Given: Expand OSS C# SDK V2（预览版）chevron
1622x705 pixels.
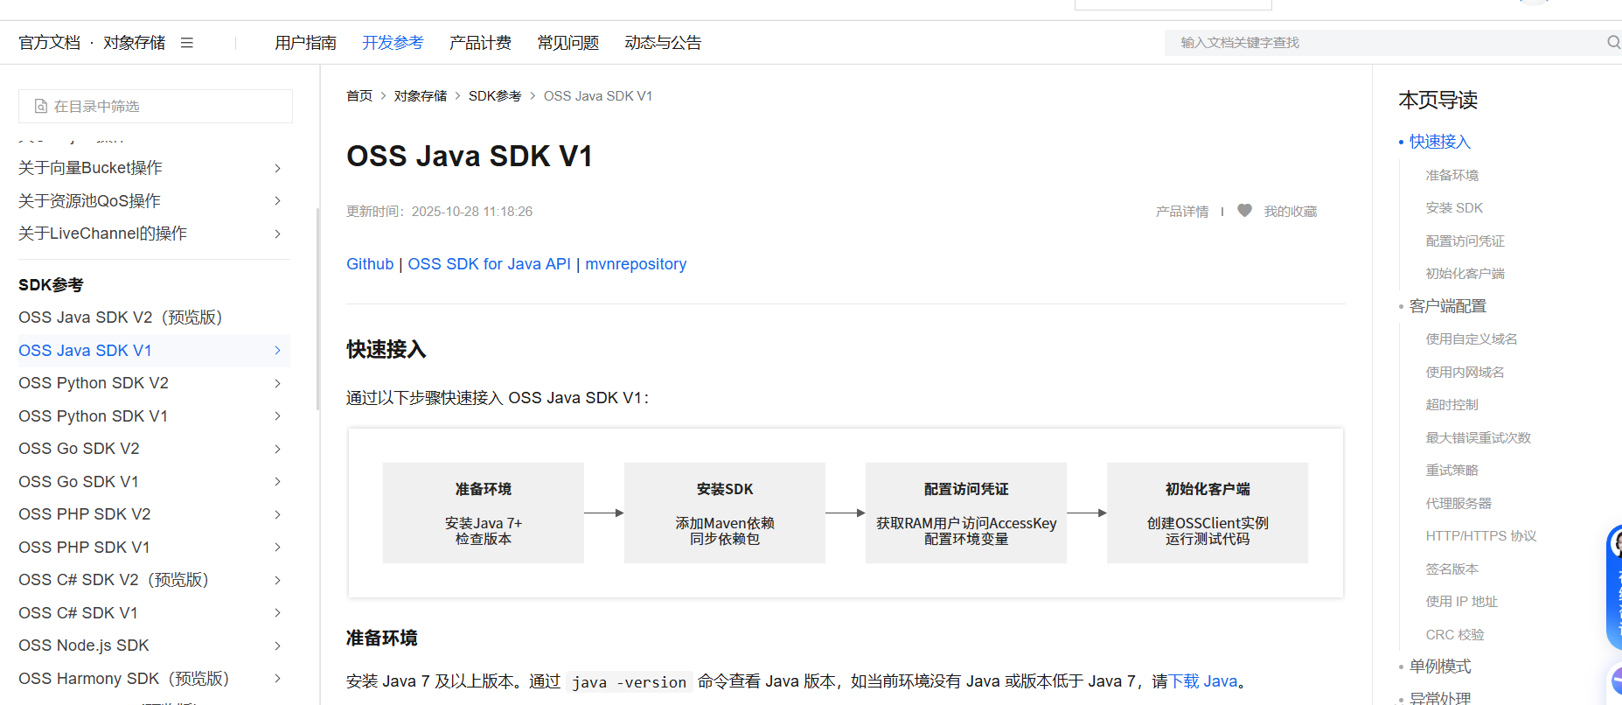Looking at the screenshot, I should [x=278, y=580].
